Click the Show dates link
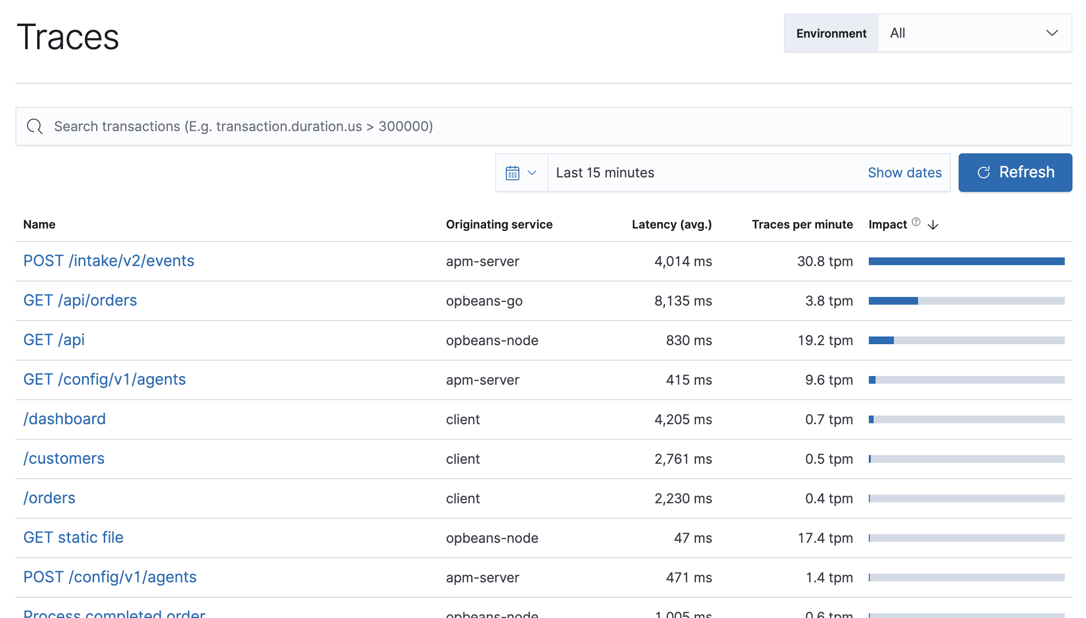The width and height of the screenshot is (1086, 618). (x=905, y=172)
